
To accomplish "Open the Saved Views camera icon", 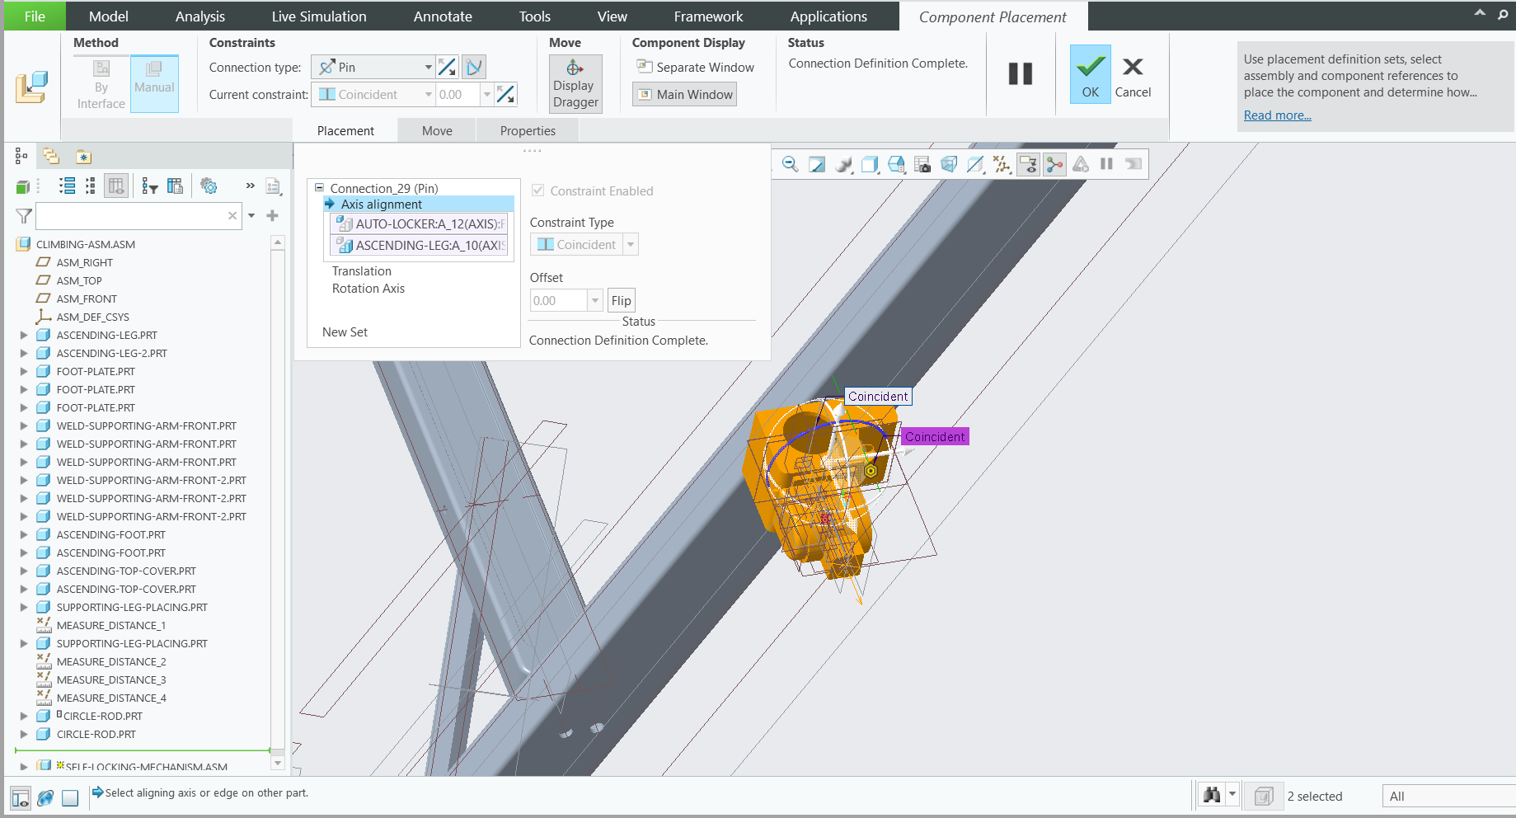I will tap(922, 164).
